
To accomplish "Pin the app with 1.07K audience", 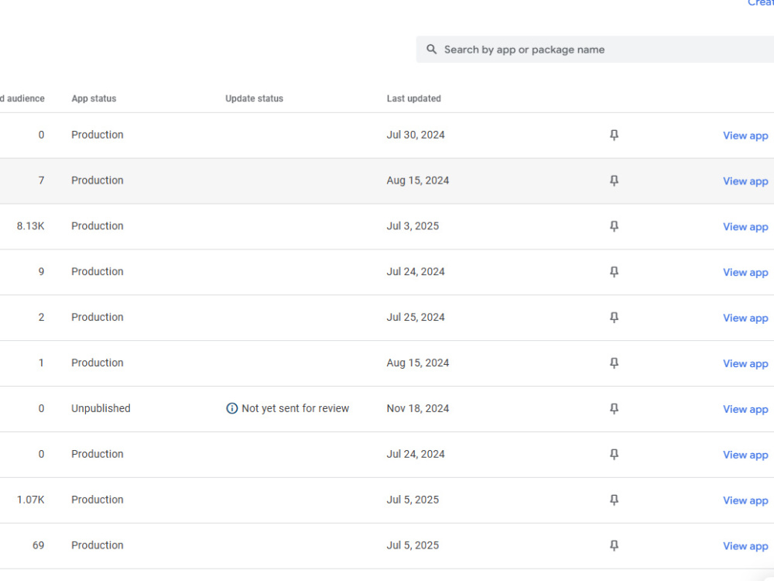I will tap(614, 500).
